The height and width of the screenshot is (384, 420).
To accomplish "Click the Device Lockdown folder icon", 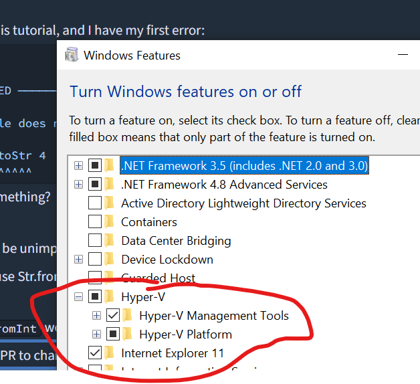I will [109, 259].
